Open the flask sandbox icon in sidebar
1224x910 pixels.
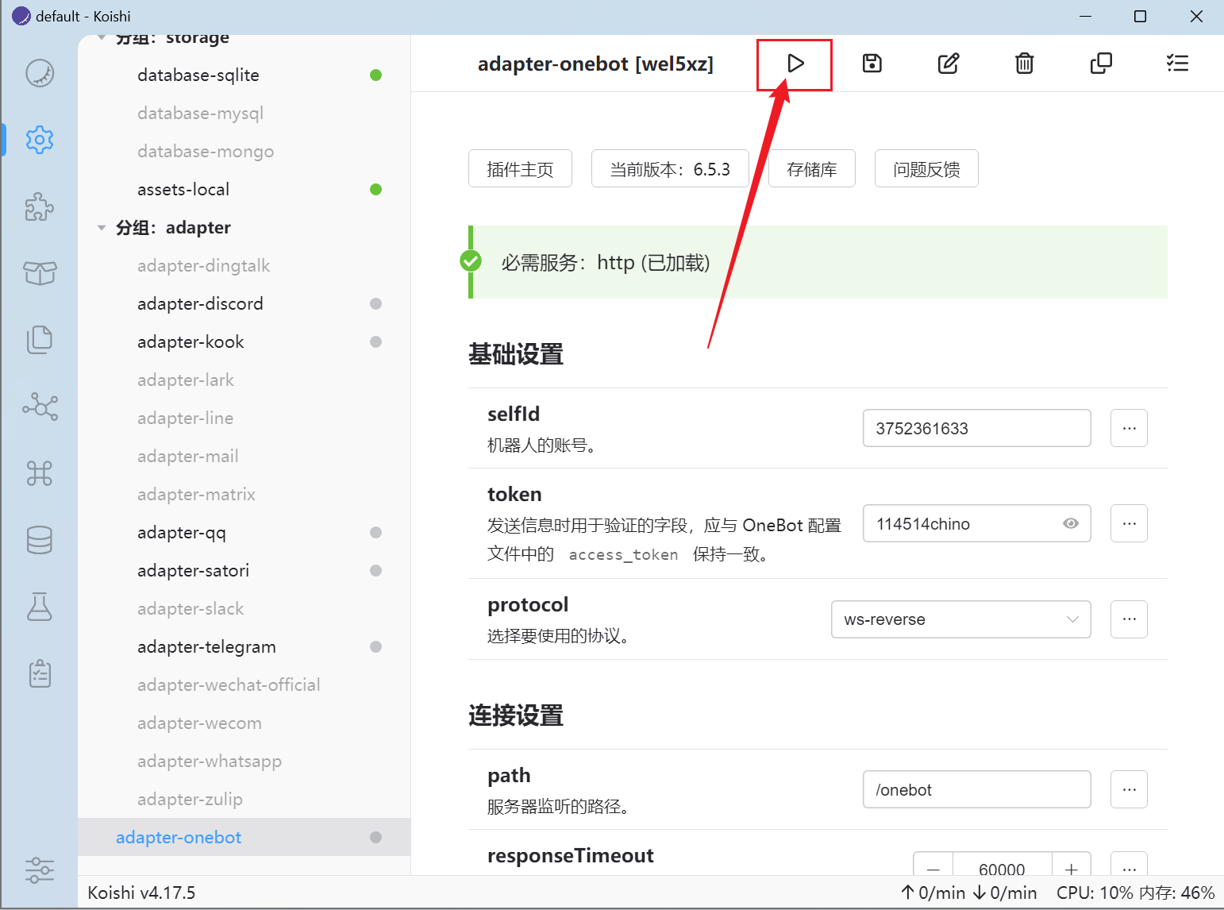tap(40, 607)
